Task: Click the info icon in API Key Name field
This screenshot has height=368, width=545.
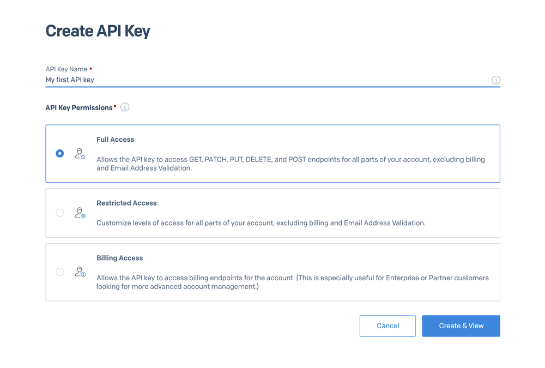Action: coord(495,80)
